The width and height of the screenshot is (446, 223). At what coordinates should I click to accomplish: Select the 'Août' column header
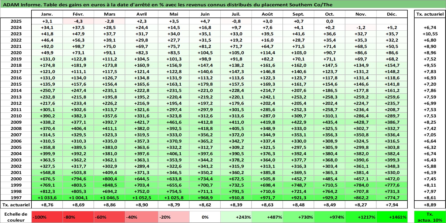coord(267,14)
